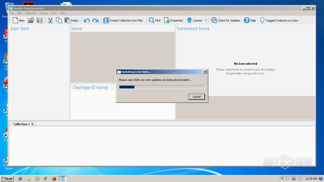Cut selection with the scissors icon
324x182 pixels.
click(50, 20)
